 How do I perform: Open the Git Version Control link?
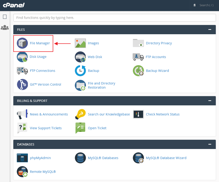(x=45, y=84)
